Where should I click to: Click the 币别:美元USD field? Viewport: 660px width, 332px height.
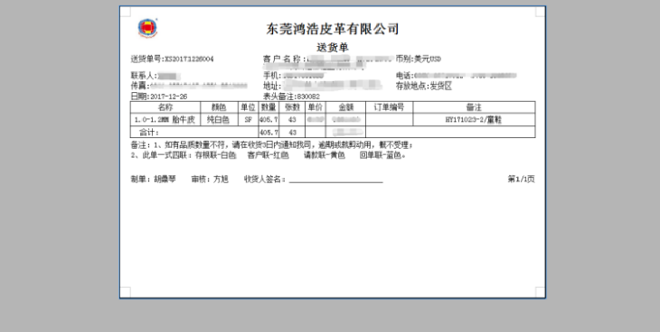click(419, 60)
